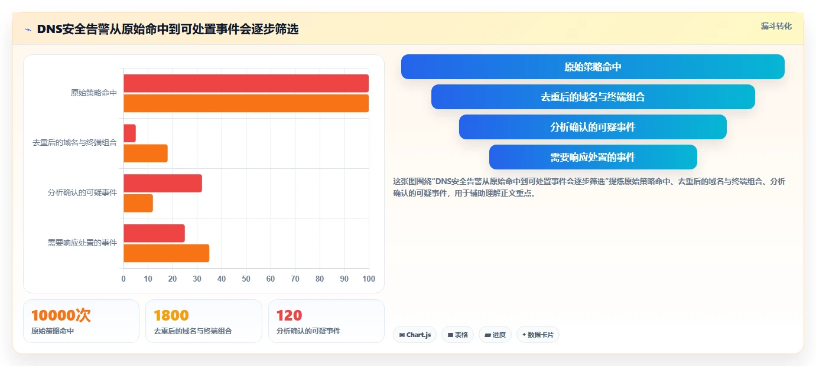Select the 去重后的域名与终端组合 funnel stage

593,97
